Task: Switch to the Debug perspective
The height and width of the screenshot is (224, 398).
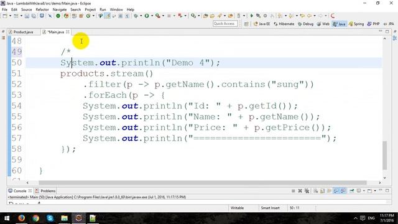Action: pyautogui.click(x=305, y=24)
